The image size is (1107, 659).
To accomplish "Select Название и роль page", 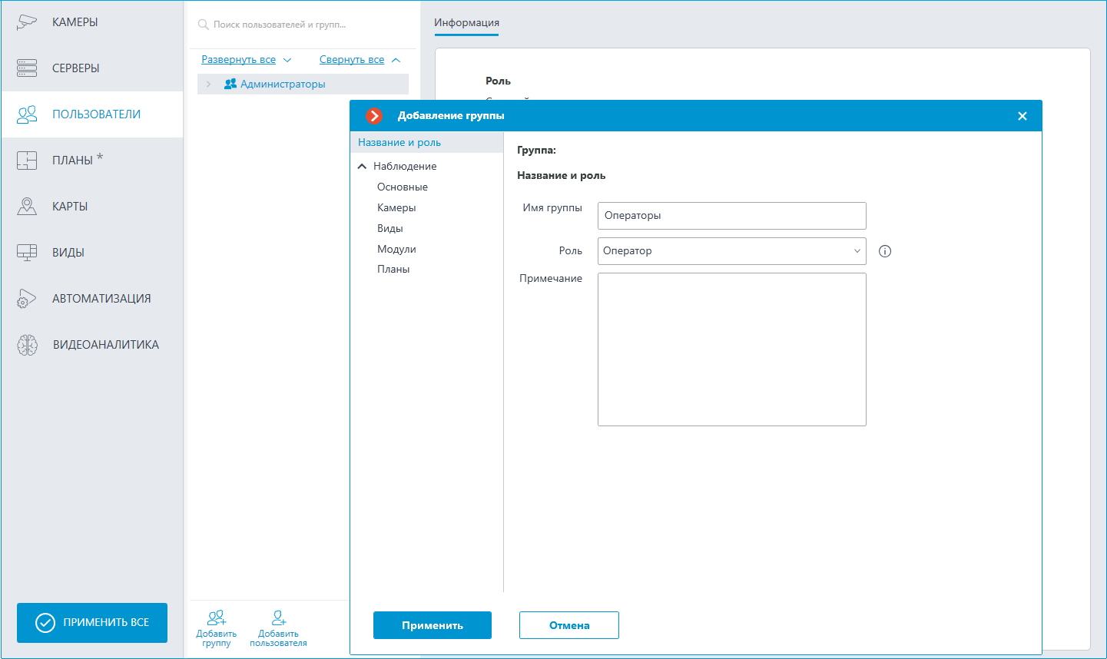I will (426, 143).
